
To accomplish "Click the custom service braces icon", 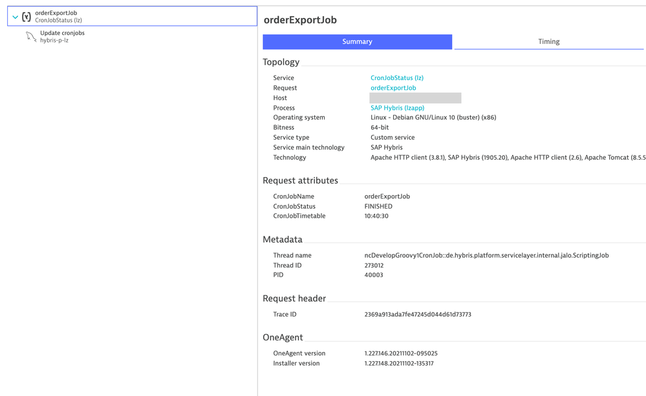I will (27, 17).
